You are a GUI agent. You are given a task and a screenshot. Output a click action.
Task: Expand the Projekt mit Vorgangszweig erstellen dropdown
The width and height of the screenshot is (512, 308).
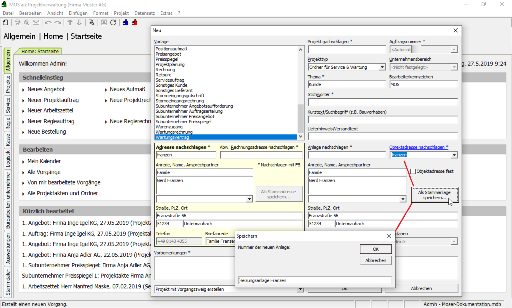coord(300,289)
